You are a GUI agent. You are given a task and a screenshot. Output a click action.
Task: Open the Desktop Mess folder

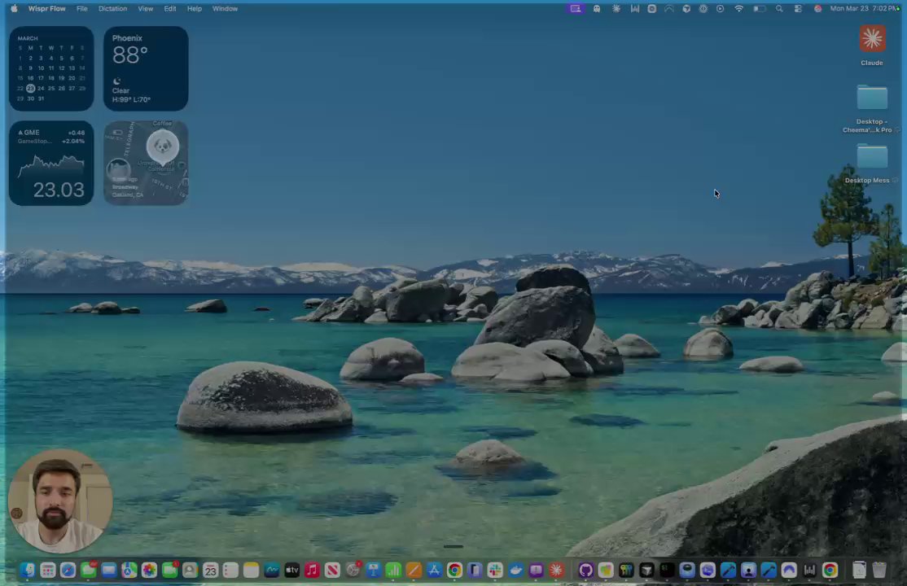(x=872, y=158)
